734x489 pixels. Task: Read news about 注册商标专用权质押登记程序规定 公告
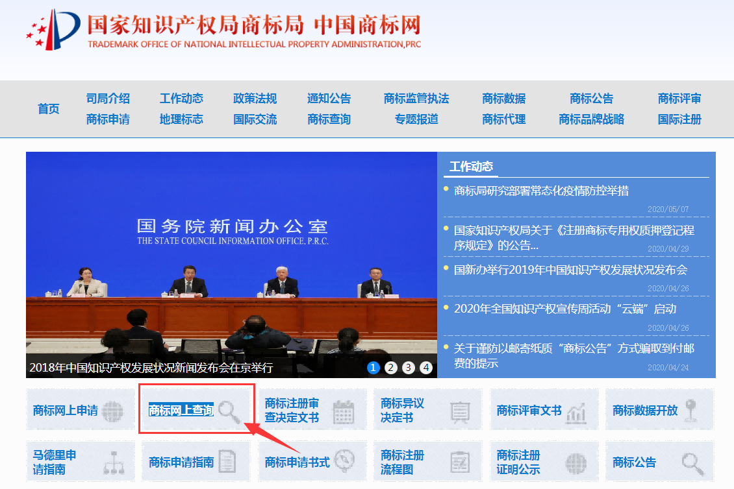click(574, 237)
